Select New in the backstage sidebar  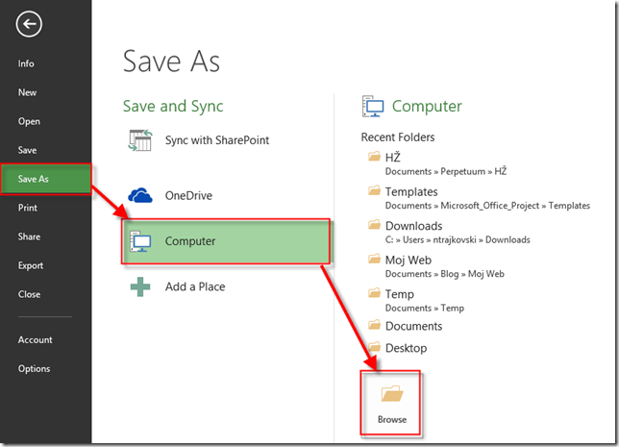pyautogui.click(x=27, y=92)
